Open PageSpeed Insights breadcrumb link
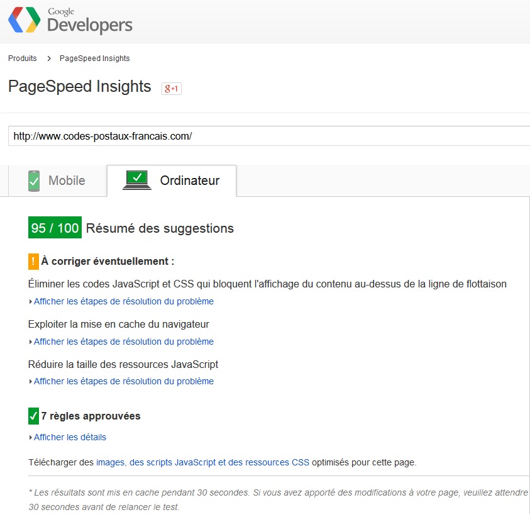 [x=95, y=58]
